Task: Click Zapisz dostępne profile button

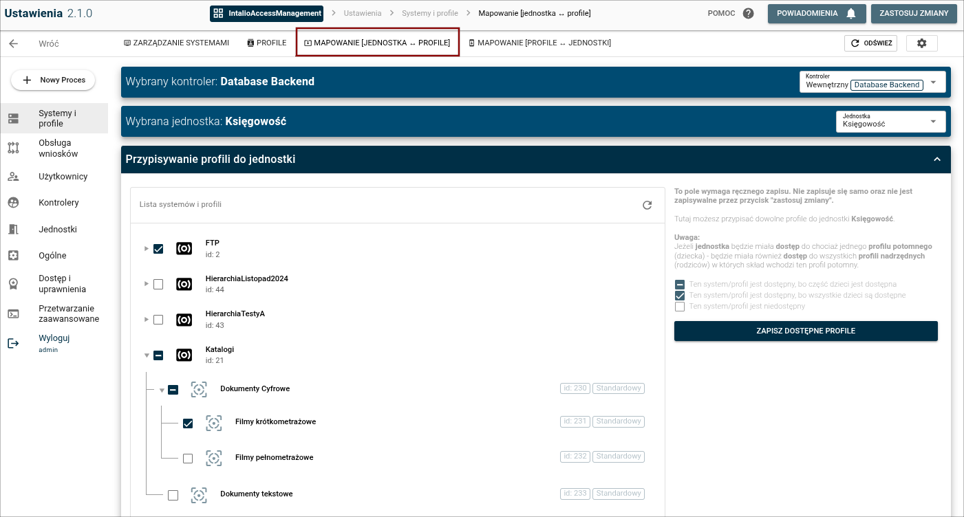Action: (806, 331)
